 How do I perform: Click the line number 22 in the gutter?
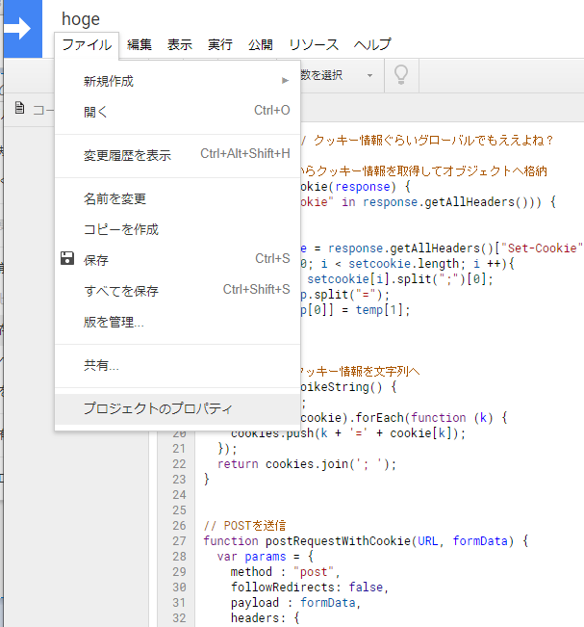pos(179,464)
